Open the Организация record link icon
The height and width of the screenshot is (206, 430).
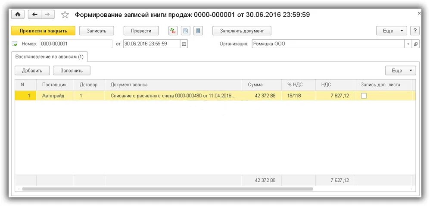[x=416, y=44]
